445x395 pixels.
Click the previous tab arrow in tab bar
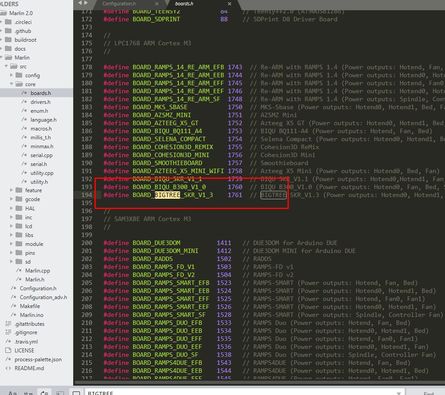(80, 3)
